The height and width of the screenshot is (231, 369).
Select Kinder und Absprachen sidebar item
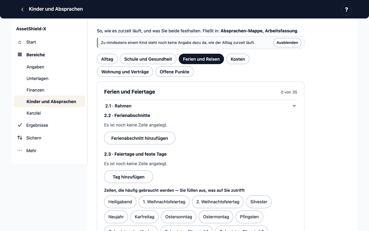pyautogui.click(x=50, y=102)
